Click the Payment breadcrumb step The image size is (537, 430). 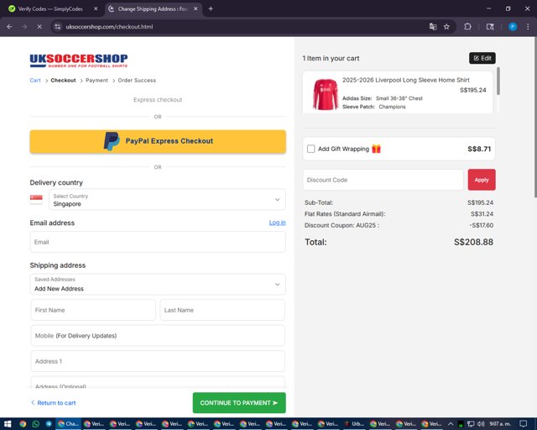pos(97,81)
